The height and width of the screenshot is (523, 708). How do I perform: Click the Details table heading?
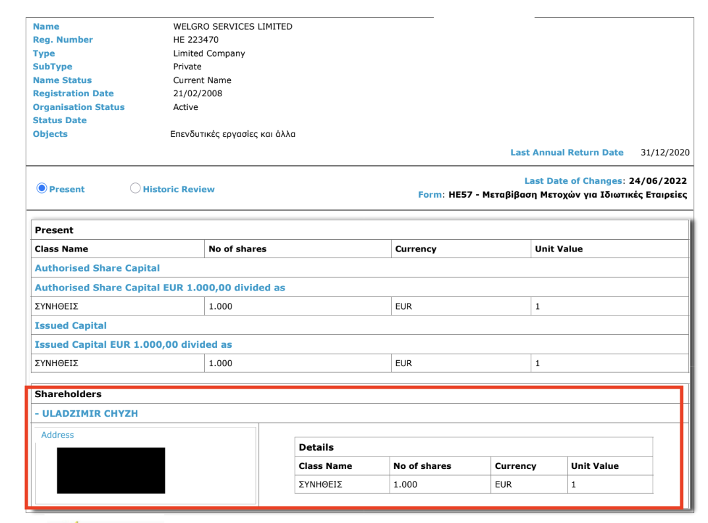click(316, 447)
